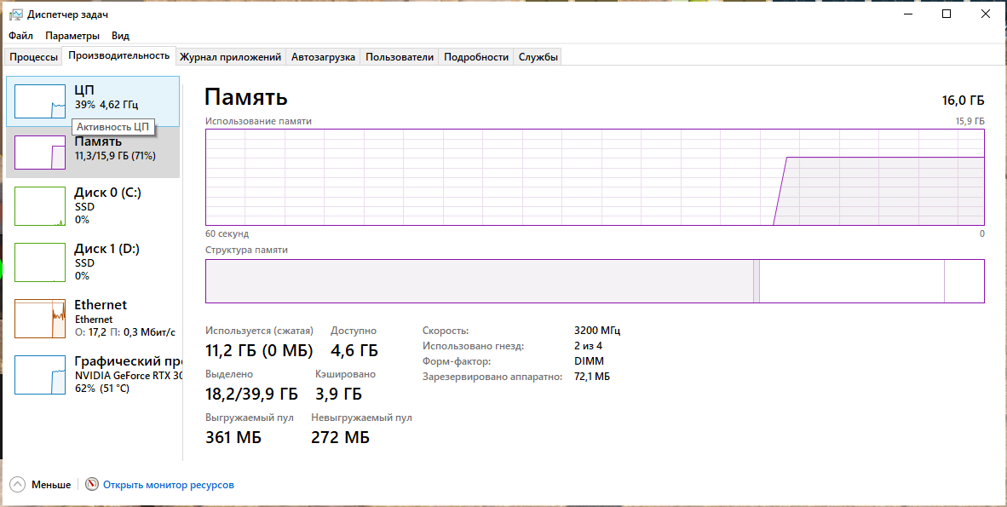Image resolution: width=1007 pixels, height=507 pixels.
Task: Open the Подробности tab
Action: pyautogui.click(x=476, y=57)
